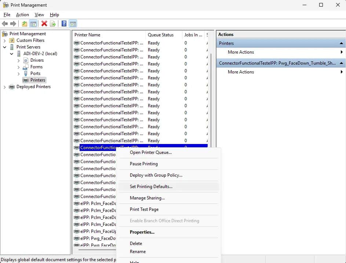This screenshot has width=346, height=263.
Task: Click the Back arrow in the toolbar
Action: [5, 24]
